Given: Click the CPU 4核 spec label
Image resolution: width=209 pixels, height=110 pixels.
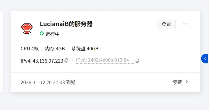Looking at the screenshot, I should tap(30, 49).
